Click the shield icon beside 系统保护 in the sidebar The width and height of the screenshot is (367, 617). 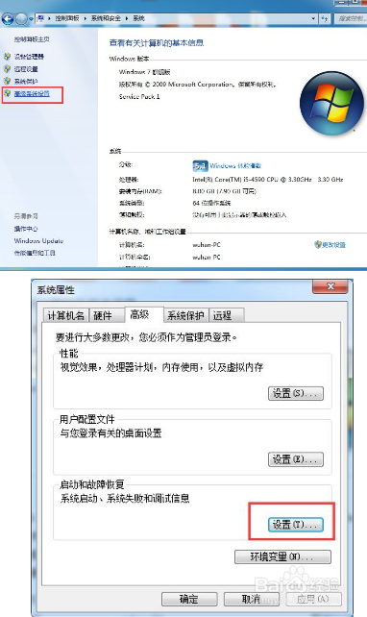pos(7,81)
